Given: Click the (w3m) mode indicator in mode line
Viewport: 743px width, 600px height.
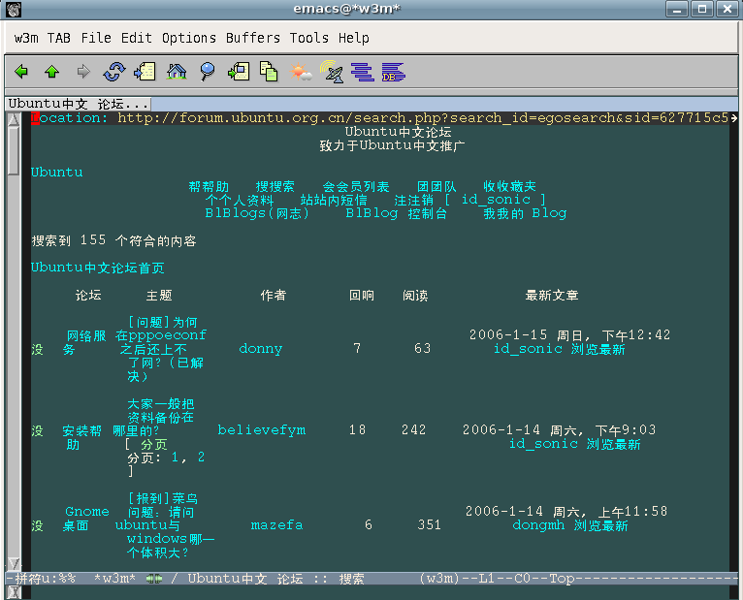Looking at the screenshot, I should [x=439, y=579].
